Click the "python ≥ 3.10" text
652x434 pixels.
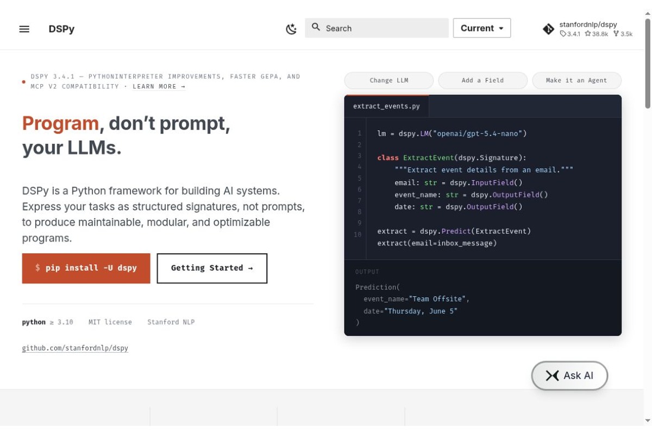pos(48,322)
